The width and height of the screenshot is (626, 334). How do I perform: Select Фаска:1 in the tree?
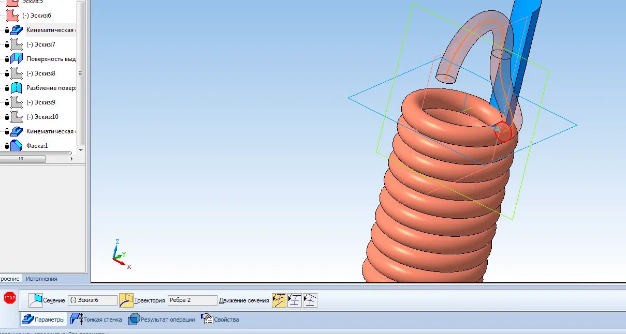click(37, 146)
